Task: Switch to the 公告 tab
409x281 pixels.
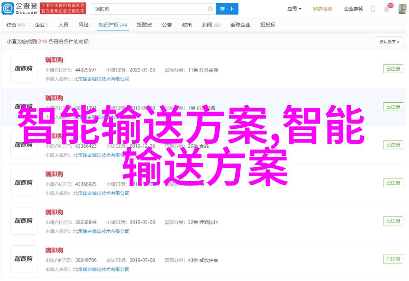Action: coord(167,25)
